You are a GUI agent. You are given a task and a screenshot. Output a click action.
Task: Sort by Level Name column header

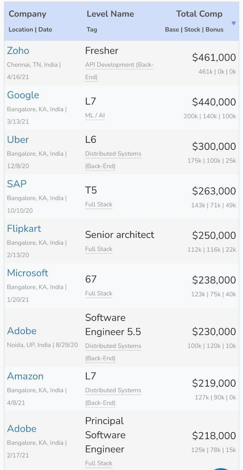pos(110,14)
